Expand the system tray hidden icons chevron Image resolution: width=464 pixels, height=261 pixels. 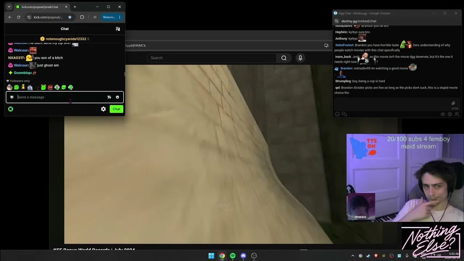point(353,256)
